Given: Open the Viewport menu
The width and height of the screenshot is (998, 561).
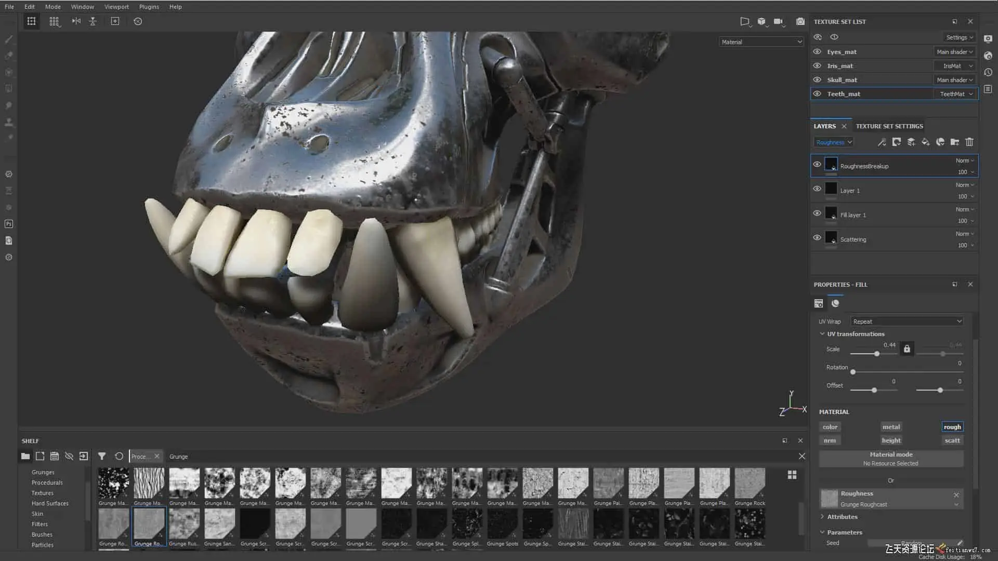Looking at the screenshot, I should [x=116, y=7].
